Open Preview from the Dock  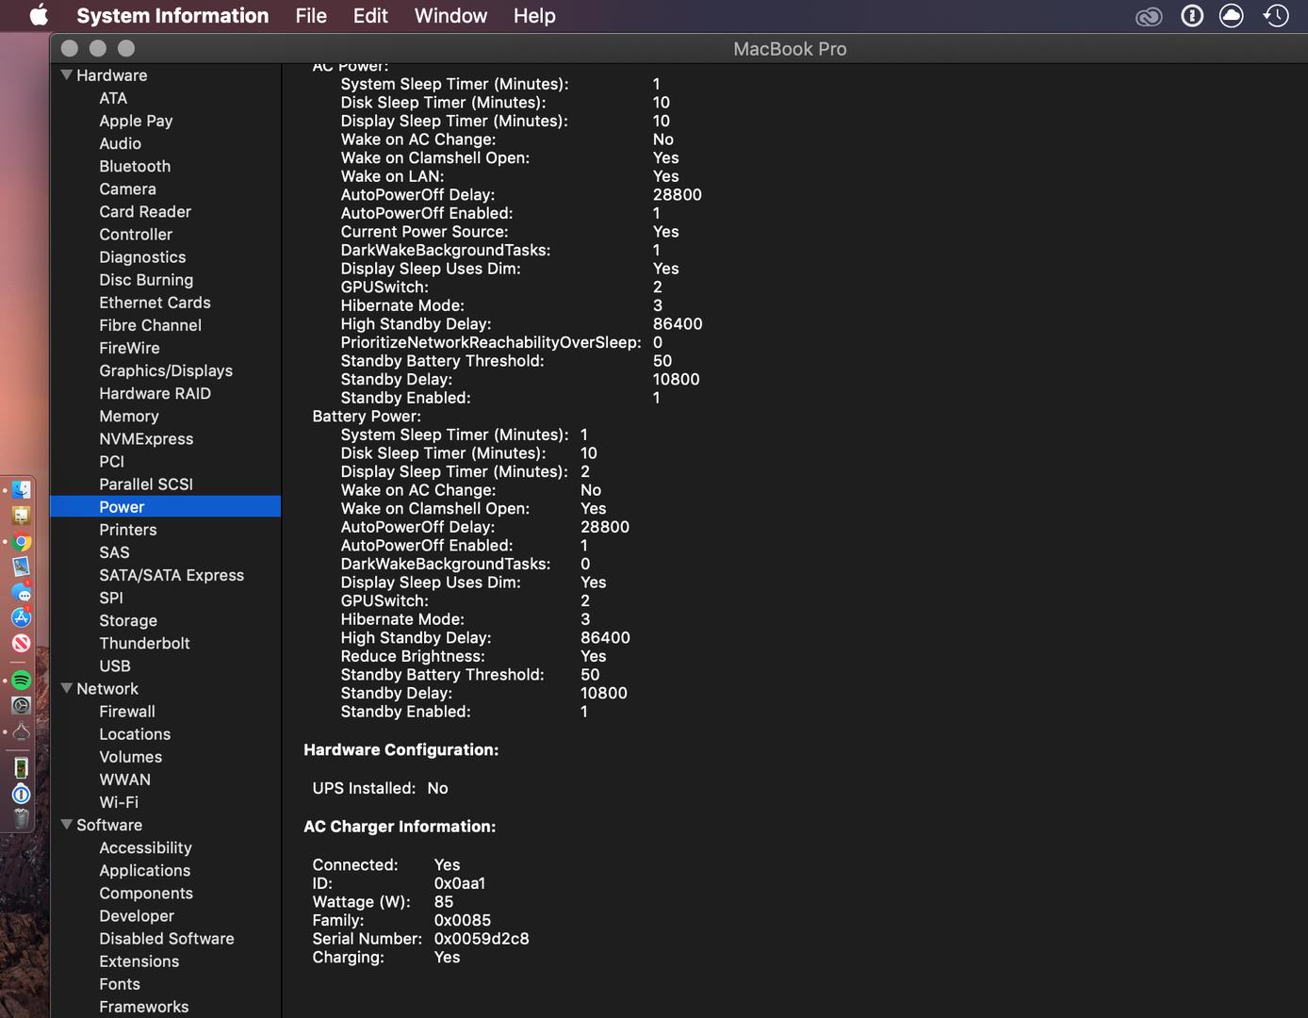(21, 566)
